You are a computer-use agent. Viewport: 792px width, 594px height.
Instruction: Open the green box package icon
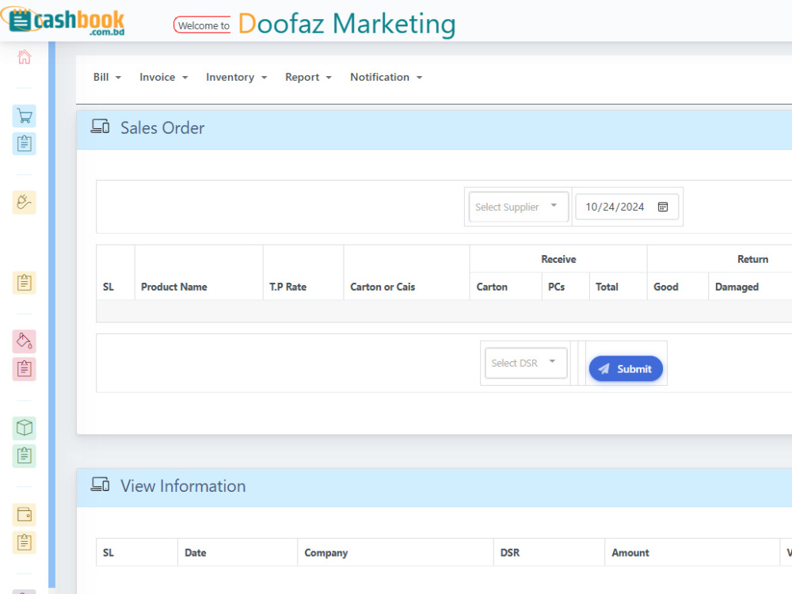point(25,428)
